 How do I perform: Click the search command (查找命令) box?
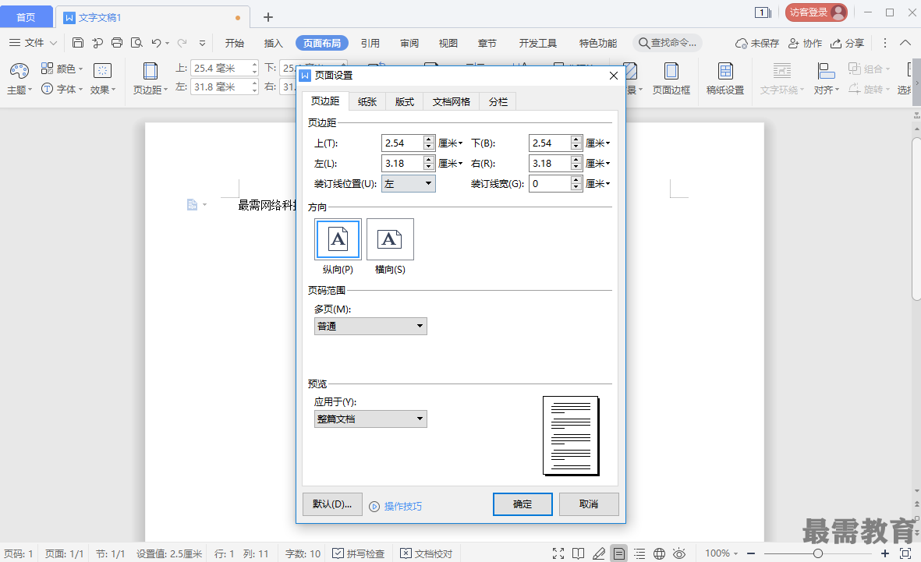tap(668, 43)
